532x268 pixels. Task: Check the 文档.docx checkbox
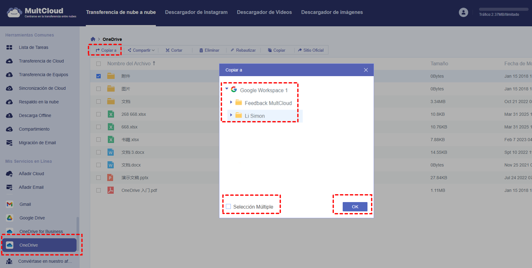[x=99, y=165]
